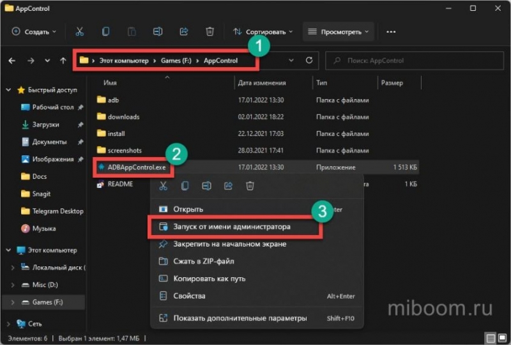Image resolution: width=511 pixels, height=345 pixels.
Task: Go up one folder level arrow
Action: [x=63, y=61]
